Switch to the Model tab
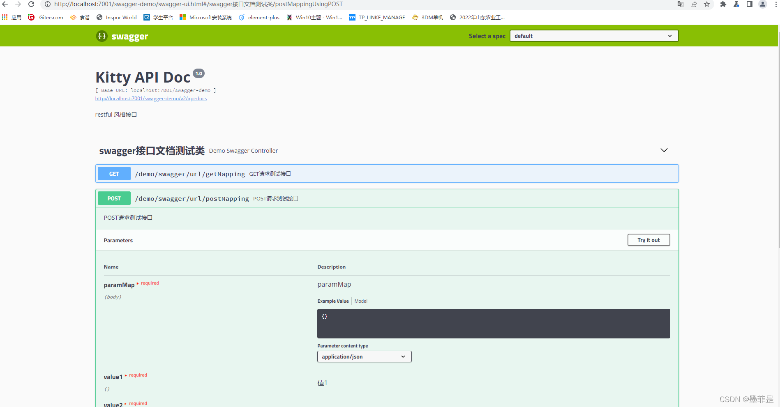This screenshot has width=780, height=407. pyautogui.click(x=361, y=301)
